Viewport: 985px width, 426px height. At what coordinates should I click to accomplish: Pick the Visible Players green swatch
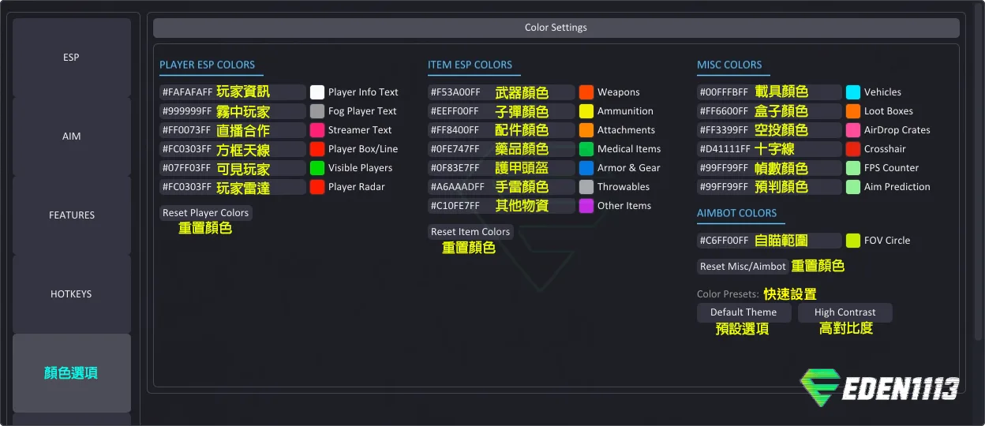[x=317, y=168]
